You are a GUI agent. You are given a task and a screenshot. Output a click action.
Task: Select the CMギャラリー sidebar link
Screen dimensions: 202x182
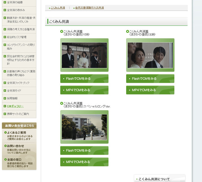pyautogui.click(x=15, y=106)
